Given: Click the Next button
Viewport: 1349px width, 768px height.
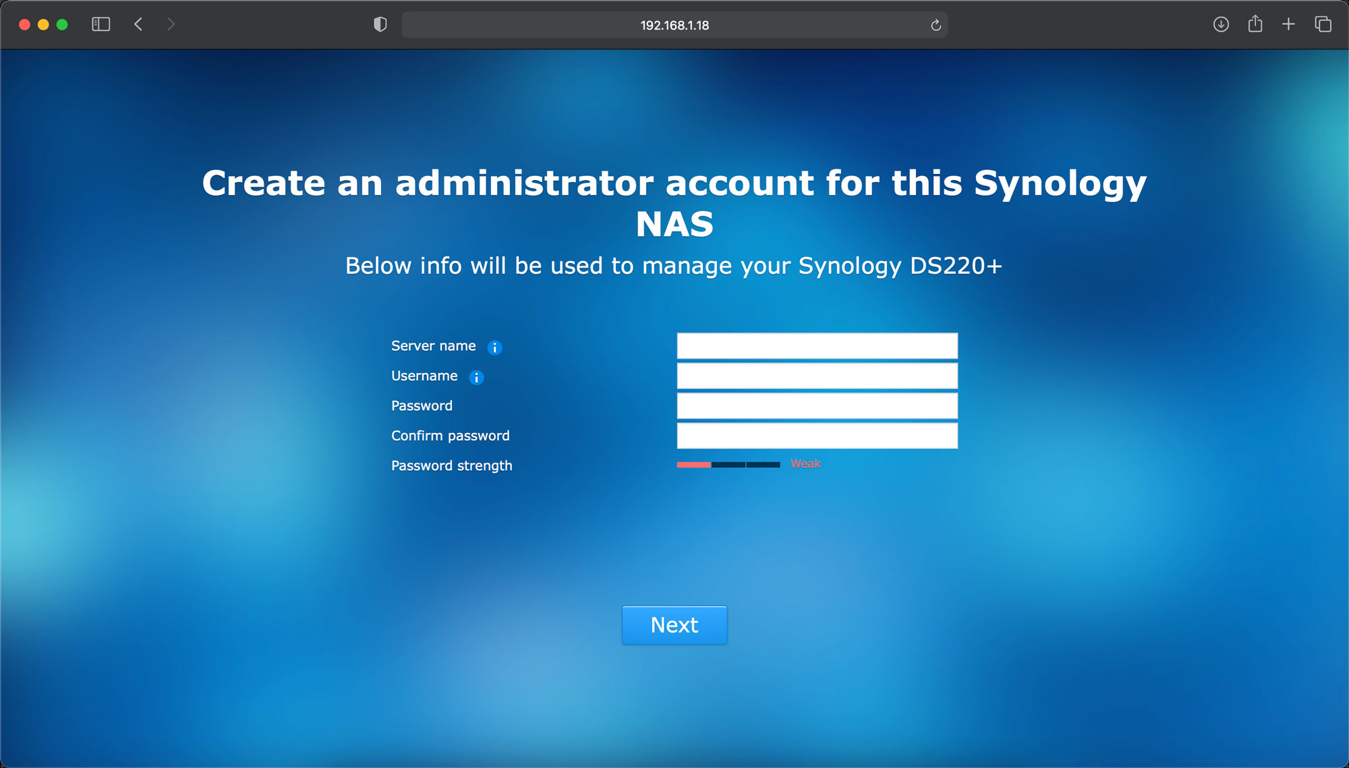Looking at the screenshot, I should [x=674, y=625].
